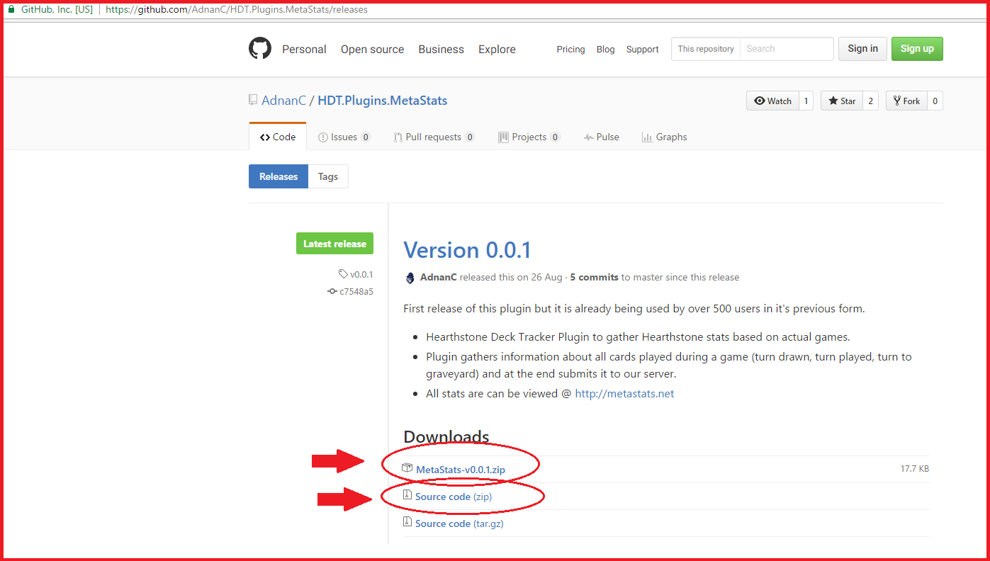Click the zip file icon before Source code (zip)
This screenshot has height=561, width=990.
click(407, 495)
